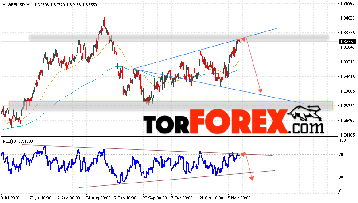Click the 7 Sep 16:00 date label
The width and height of the screenshot is (358, 203).
[x=125, y=198]
